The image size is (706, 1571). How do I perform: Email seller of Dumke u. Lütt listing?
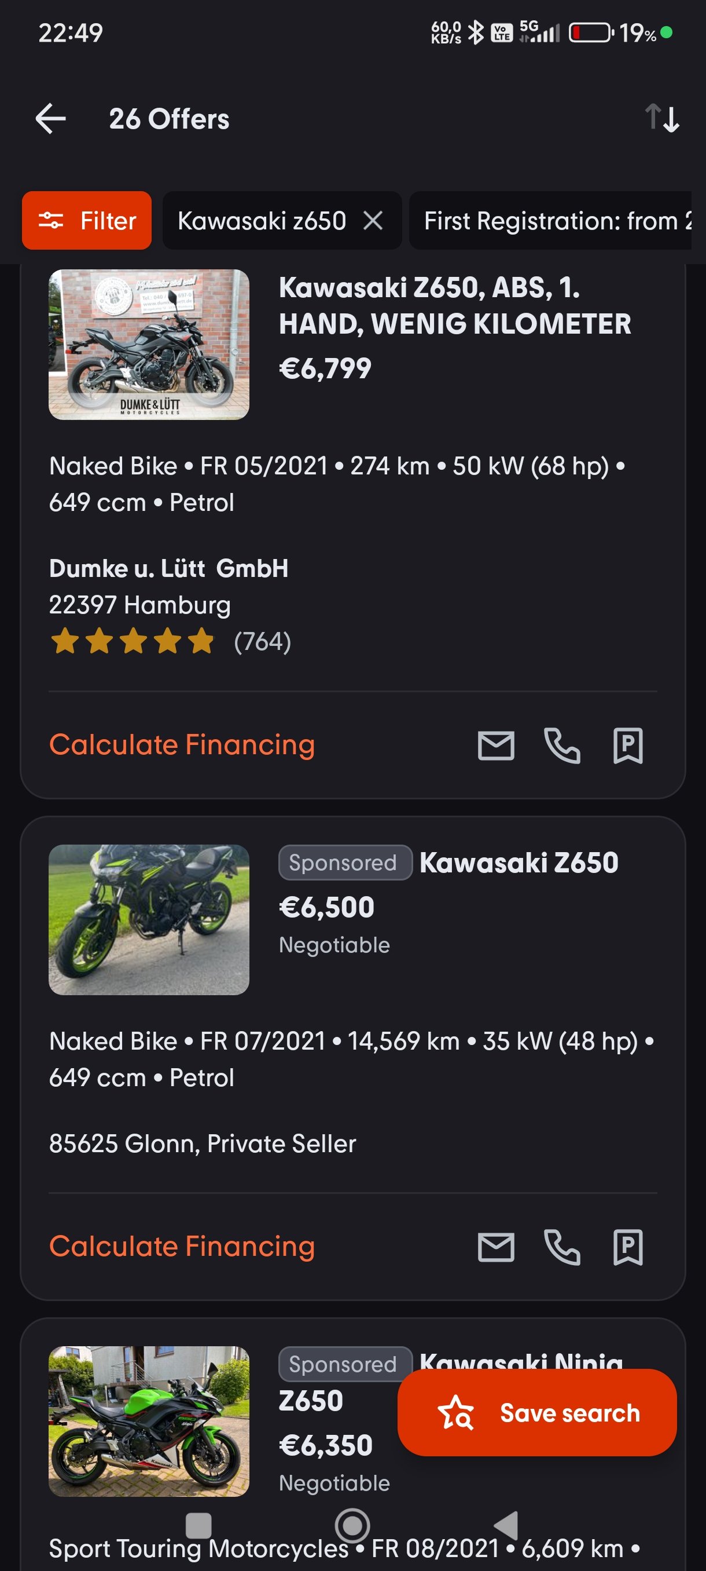pyautogui.click(x=496, y=746)
